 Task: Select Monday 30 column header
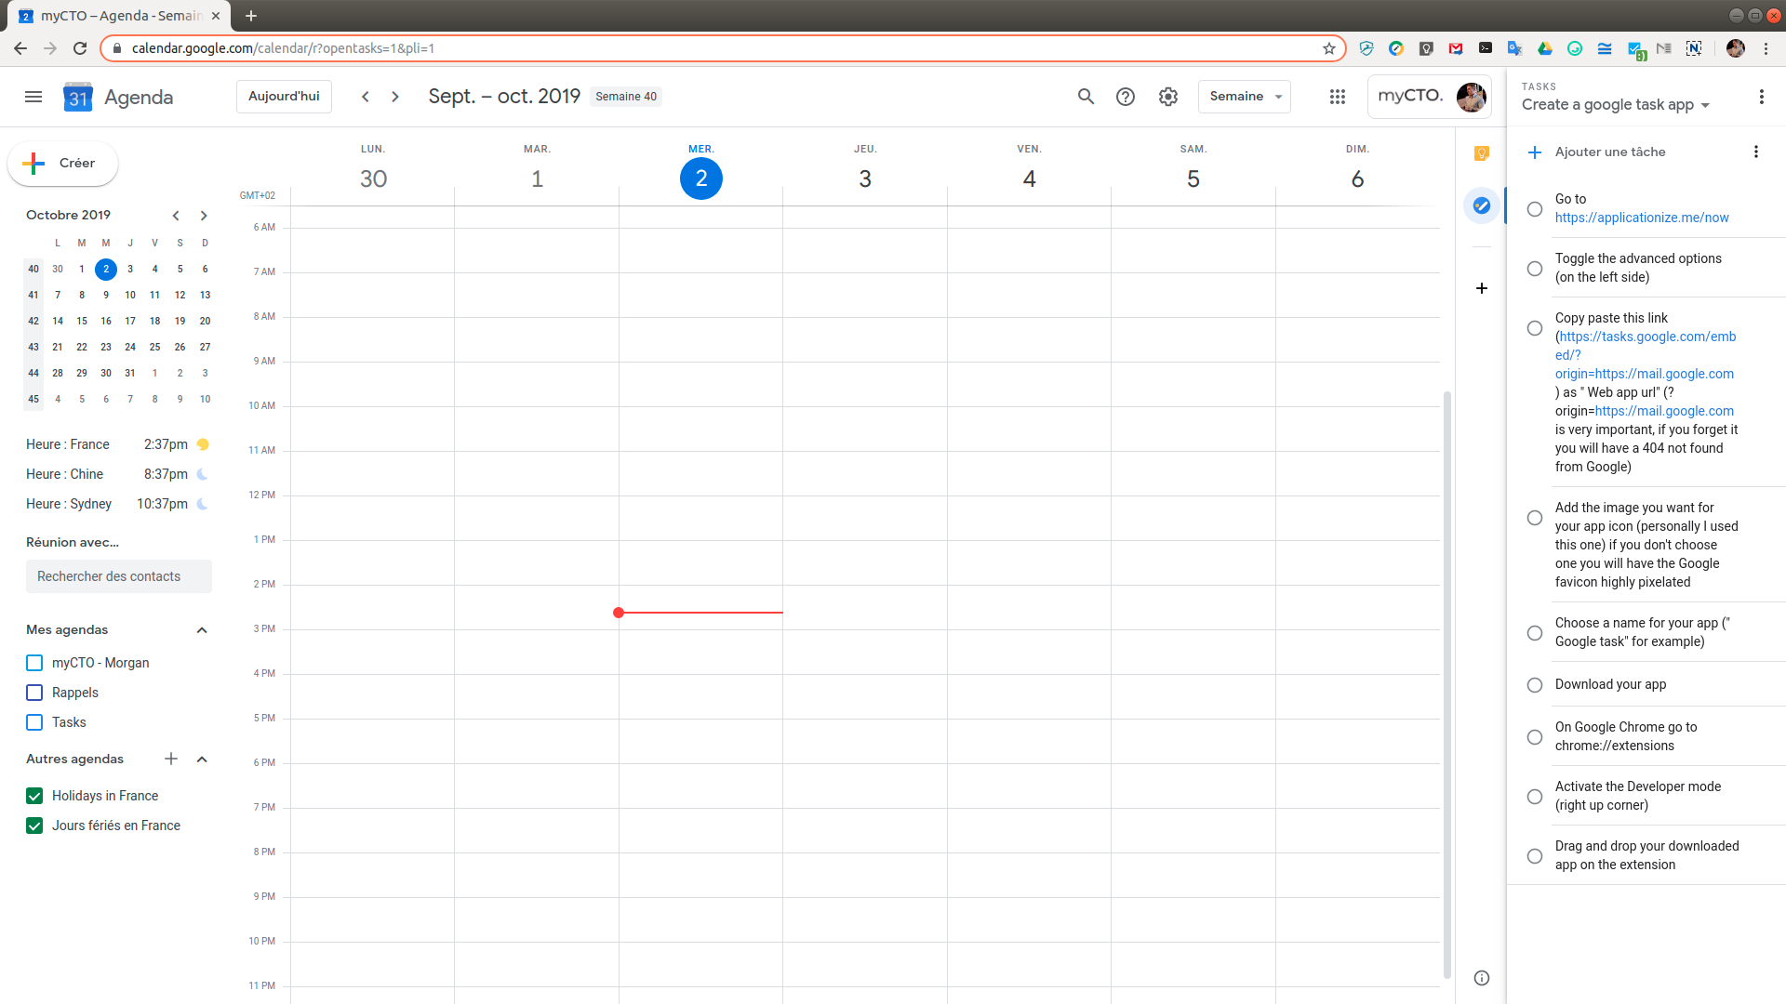373,169
